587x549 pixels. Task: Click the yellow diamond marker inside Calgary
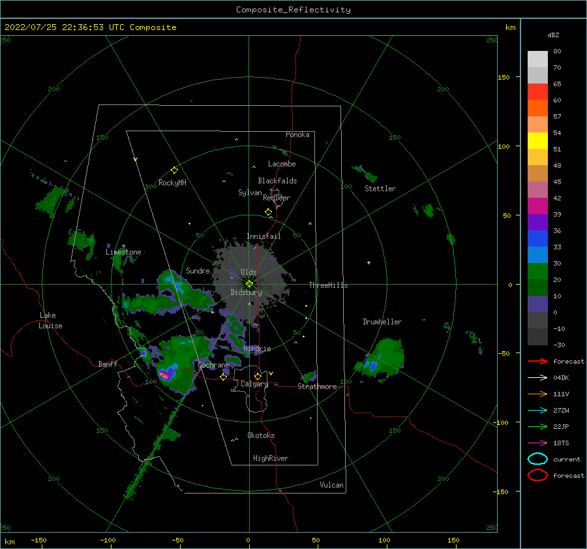pos(258,376)
